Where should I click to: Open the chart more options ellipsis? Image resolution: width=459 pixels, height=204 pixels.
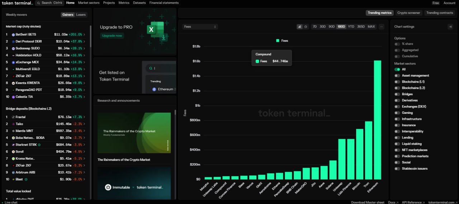[x=381, y=27]
